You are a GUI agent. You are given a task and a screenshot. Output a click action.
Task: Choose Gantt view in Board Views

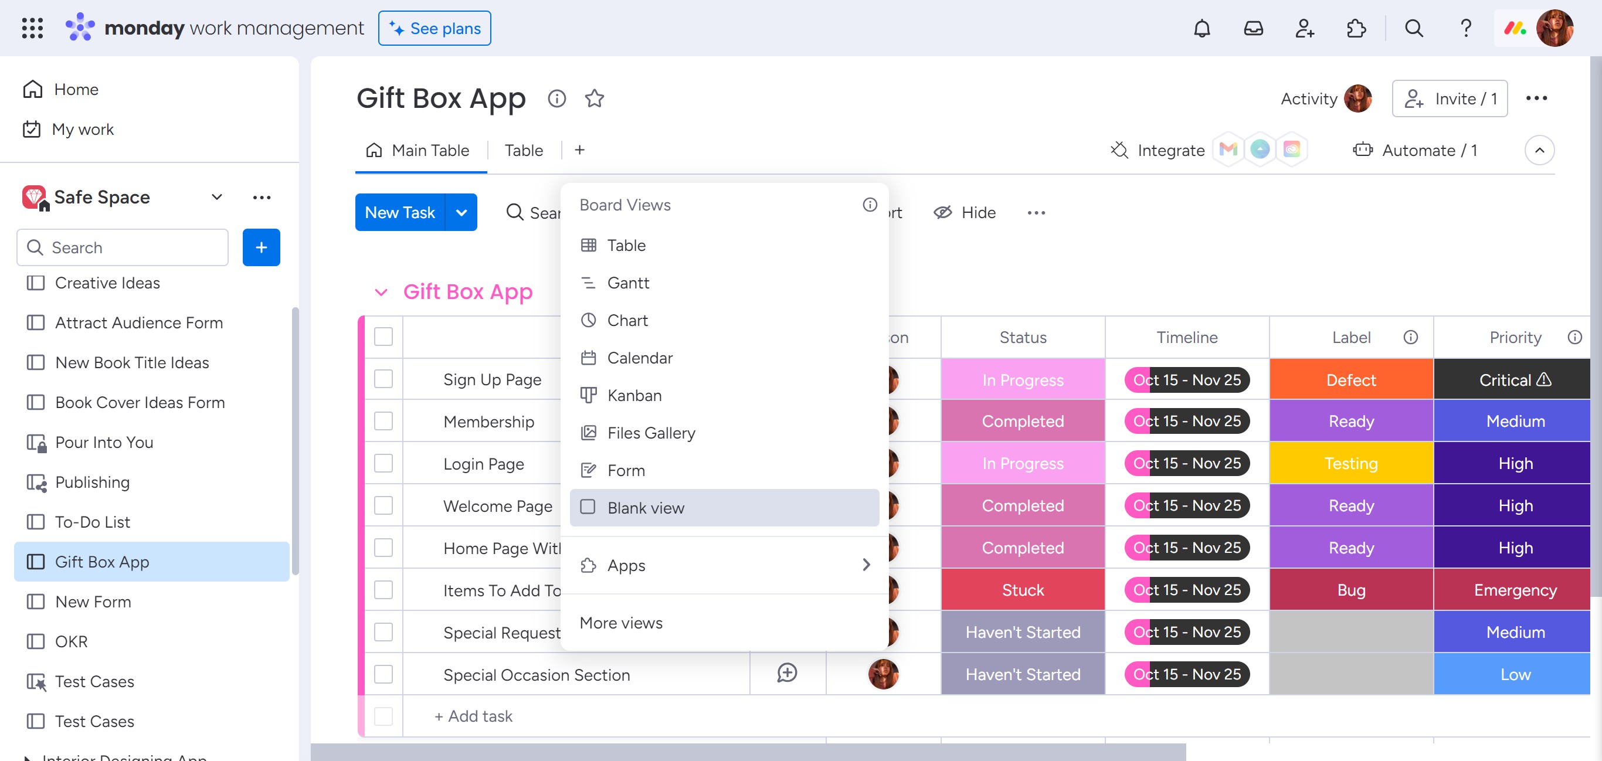[627, 283]
